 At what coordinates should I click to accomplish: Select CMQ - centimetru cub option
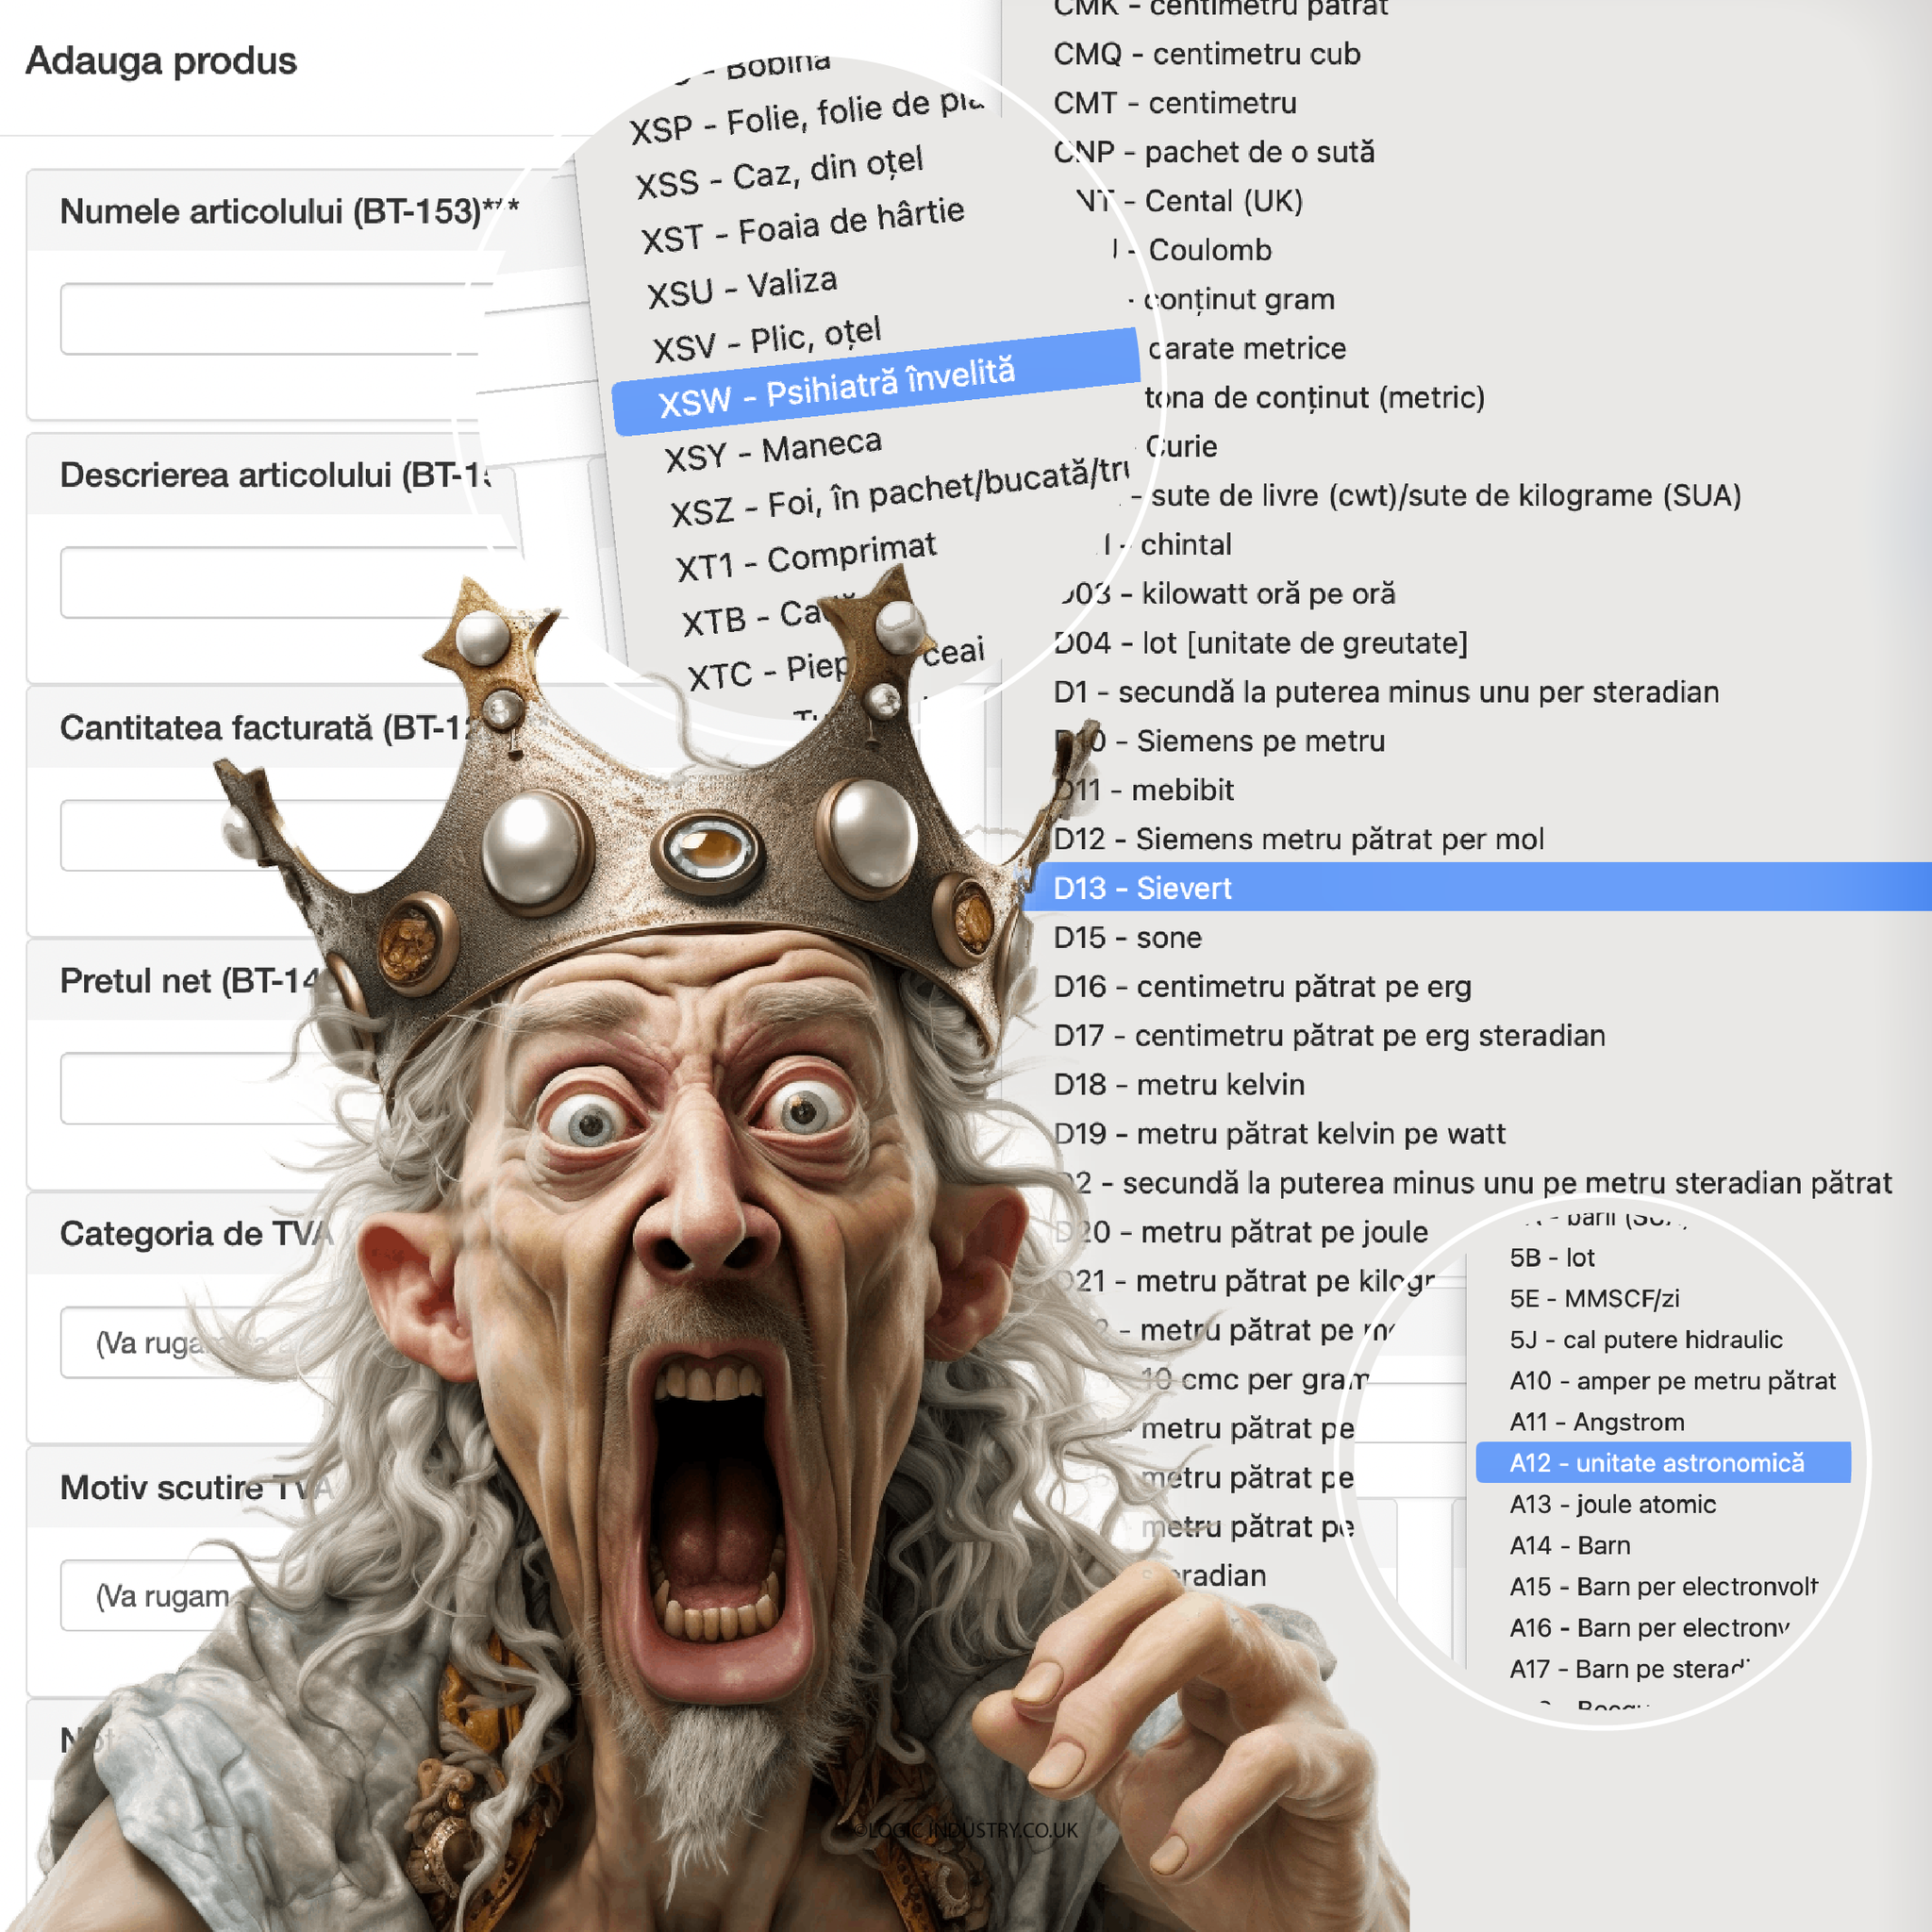[1206, 54]
